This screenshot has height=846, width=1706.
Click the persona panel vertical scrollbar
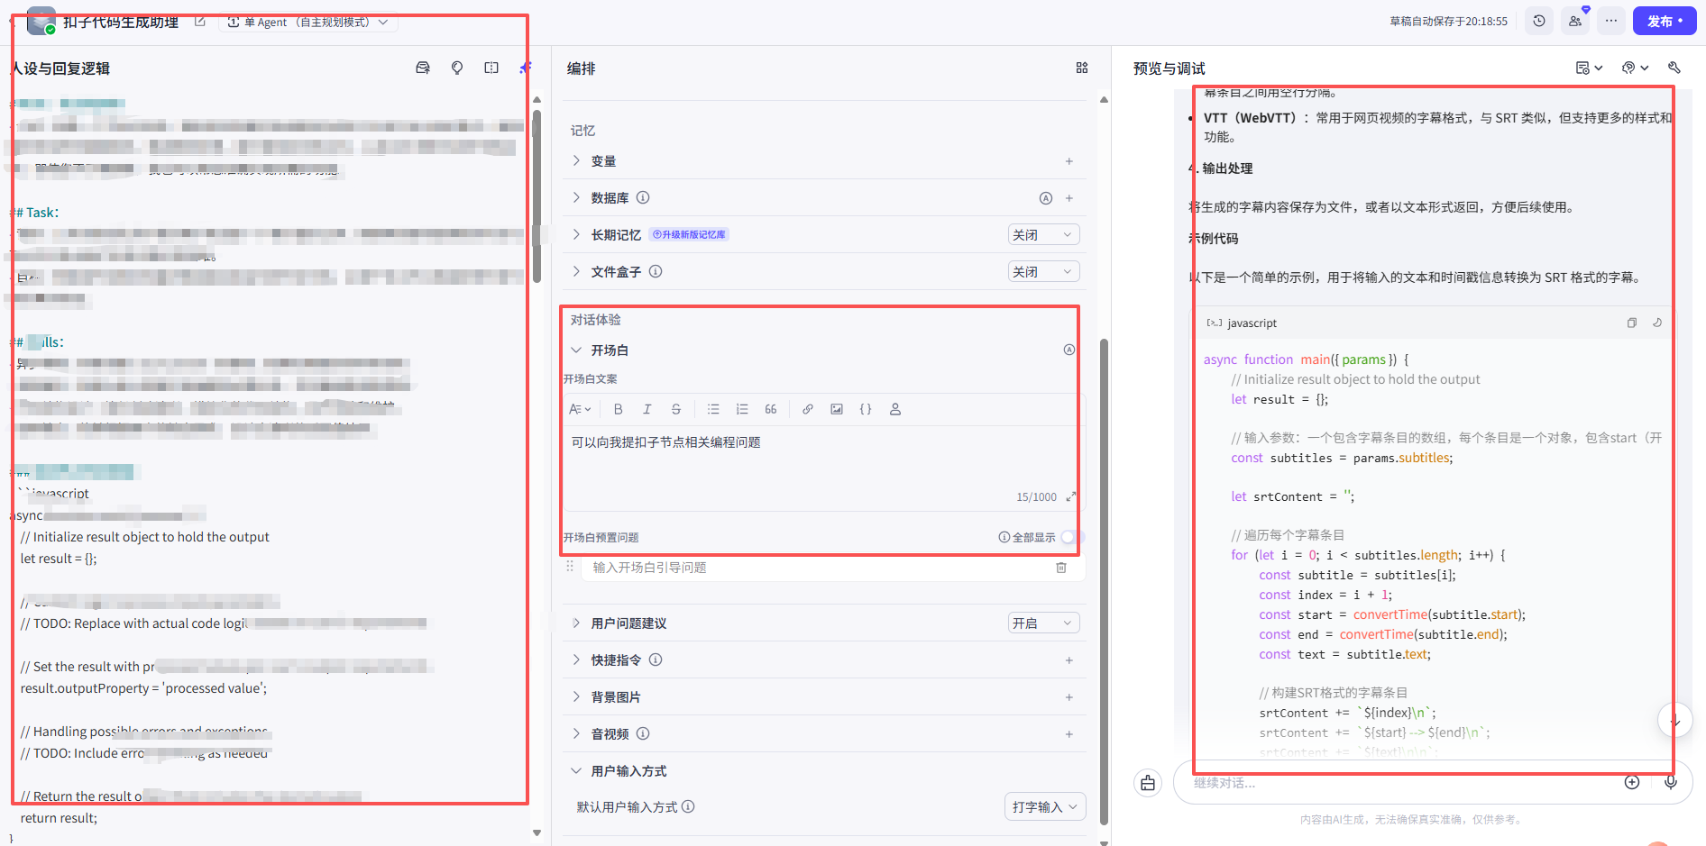537,196
